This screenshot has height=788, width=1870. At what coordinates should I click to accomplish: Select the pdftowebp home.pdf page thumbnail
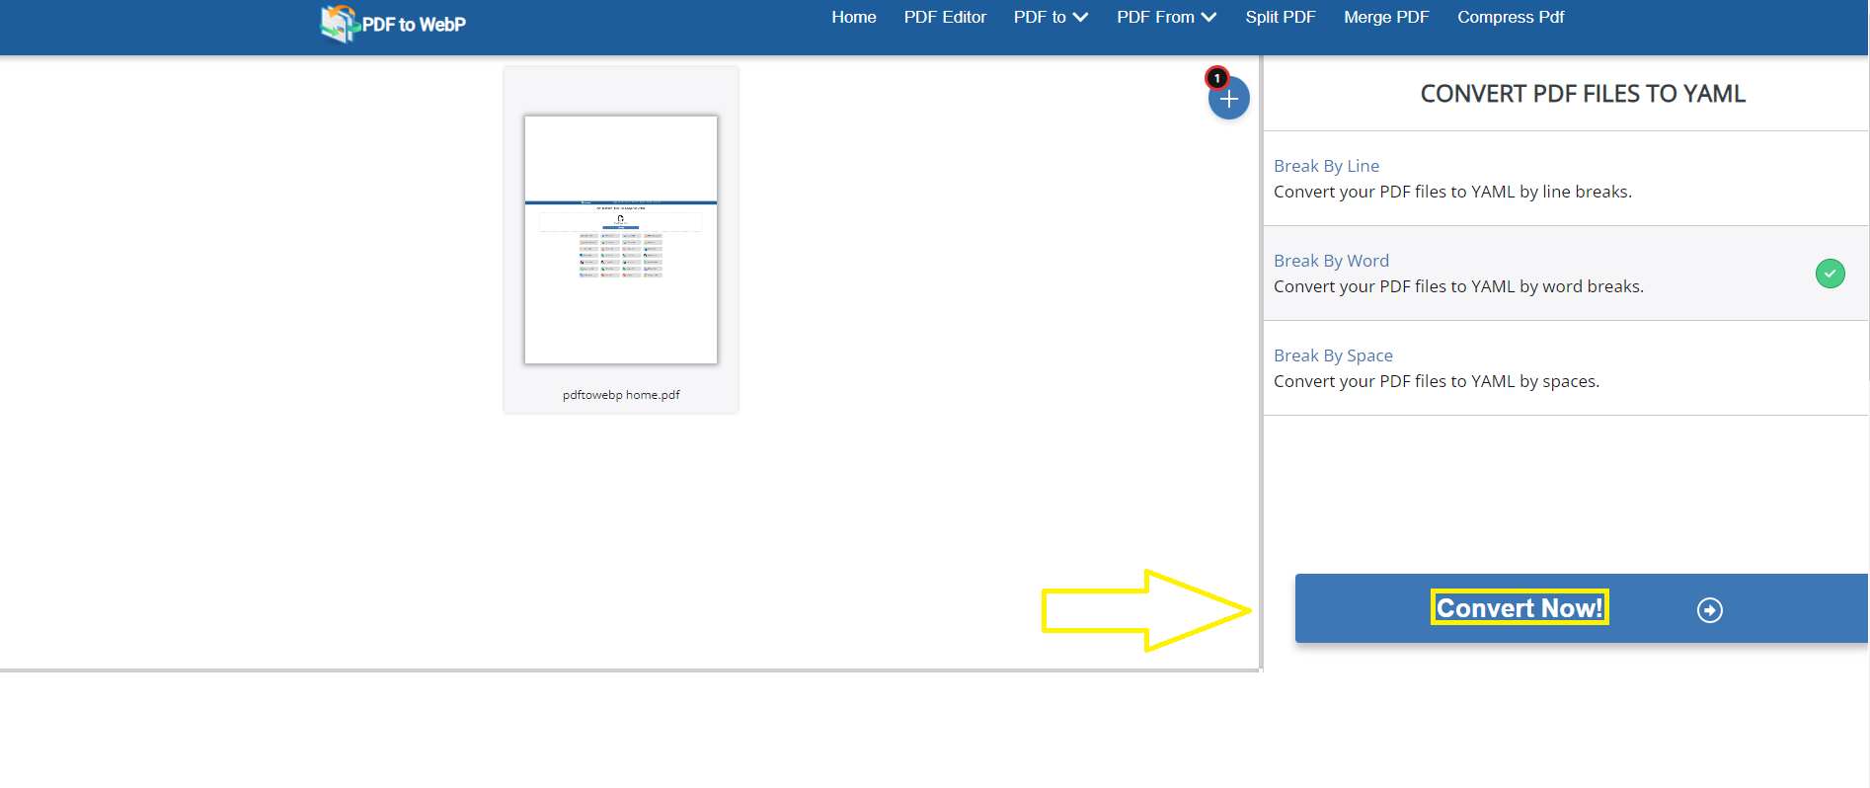pyautogui.click(x=621, y=240)
